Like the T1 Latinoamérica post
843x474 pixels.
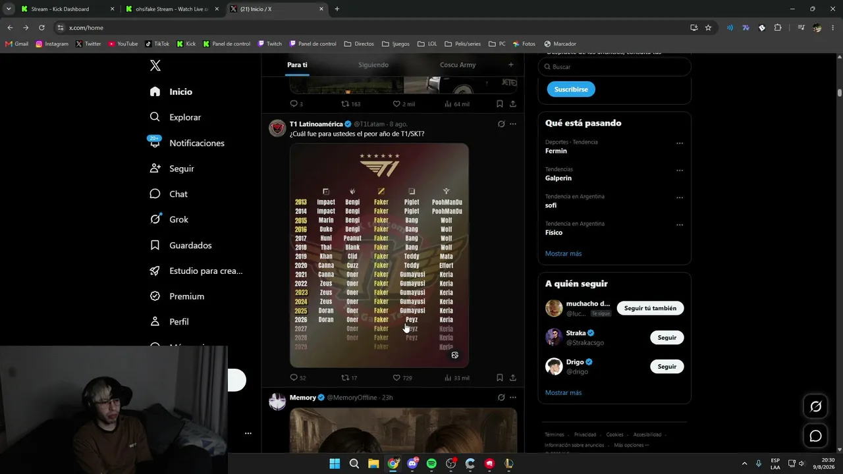[x=402, y=378]
